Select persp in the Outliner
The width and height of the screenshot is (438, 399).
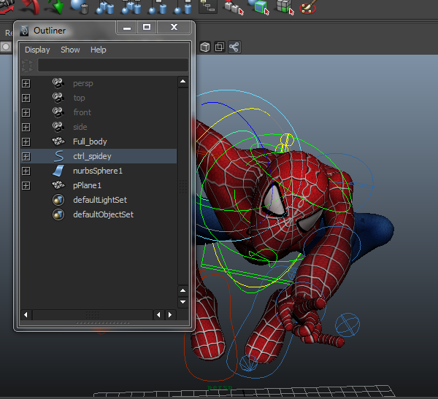tap(83, 83)
